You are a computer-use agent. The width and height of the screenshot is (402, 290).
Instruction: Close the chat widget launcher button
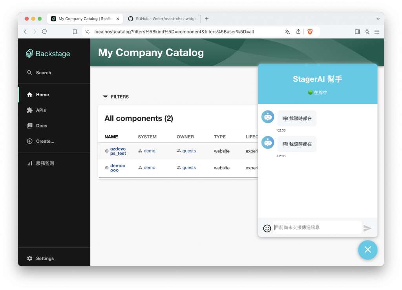click(367, 250)
